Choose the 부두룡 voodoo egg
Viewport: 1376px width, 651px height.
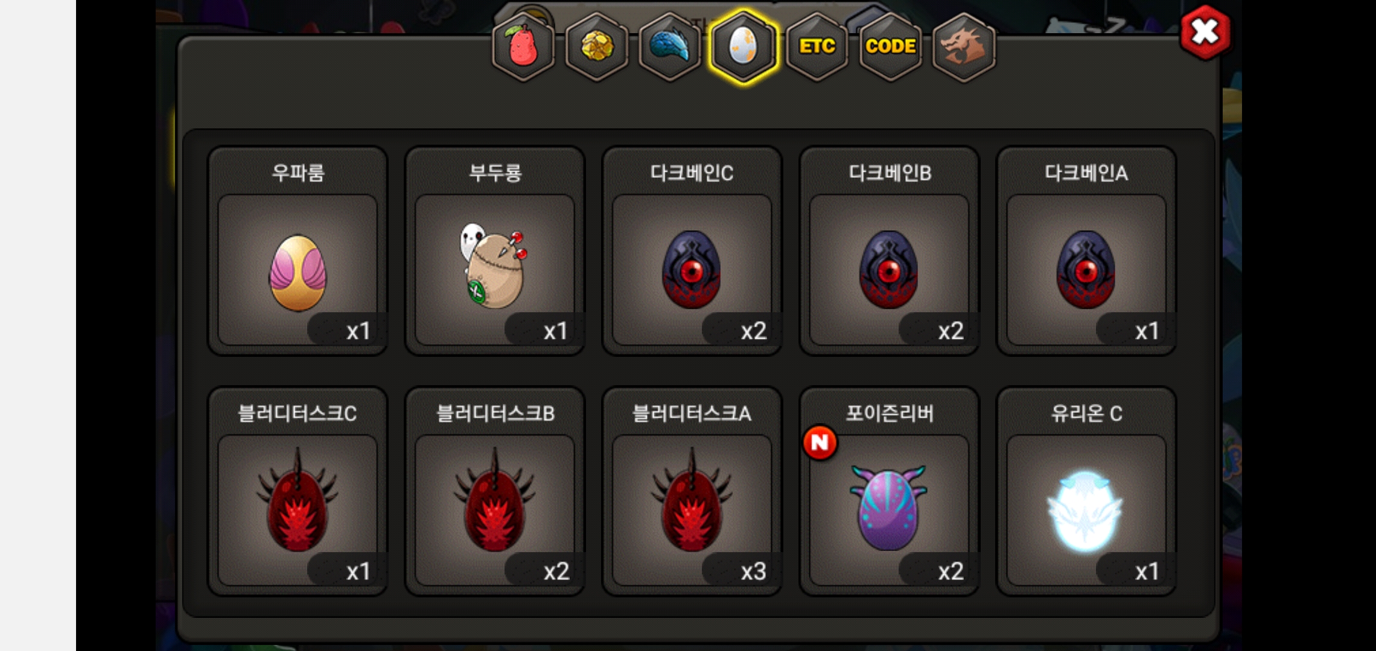click(x=495, y=251)
